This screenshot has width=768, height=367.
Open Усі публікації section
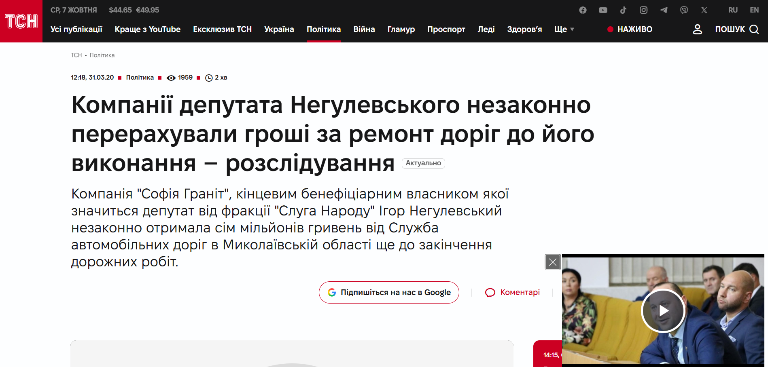pos(76,29)
